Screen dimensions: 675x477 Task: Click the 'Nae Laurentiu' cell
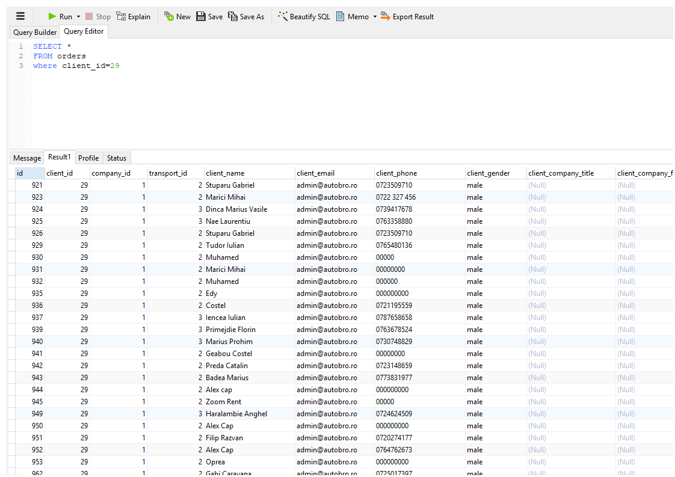pyautogui.click(x=249, y=221)
